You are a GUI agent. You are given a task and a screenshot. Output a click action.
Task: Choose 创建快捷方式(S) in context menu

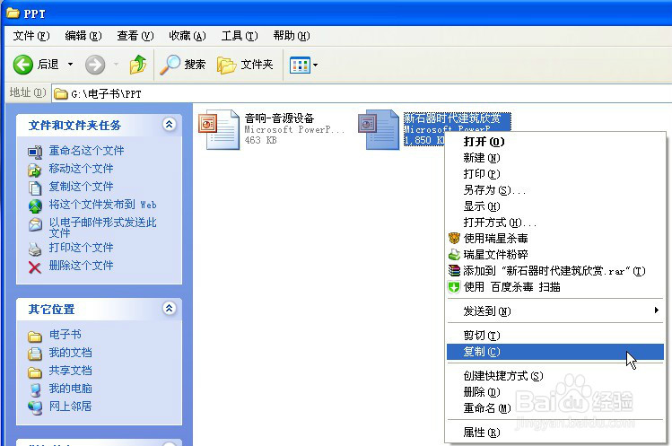point(555,376)
